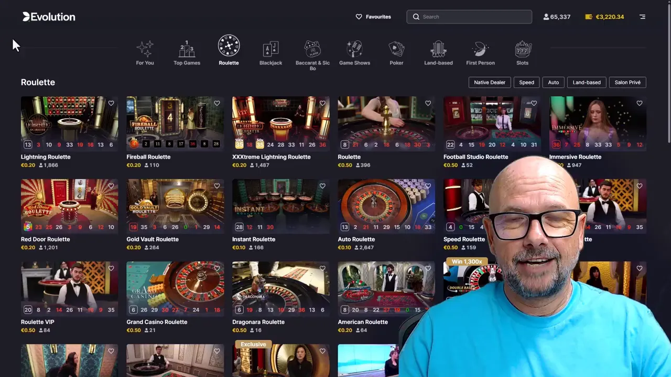Favourite Lightning Roulette via heart
Image resolution: width=671 pixels, height=377 pixels.
[x=111, y=103]
